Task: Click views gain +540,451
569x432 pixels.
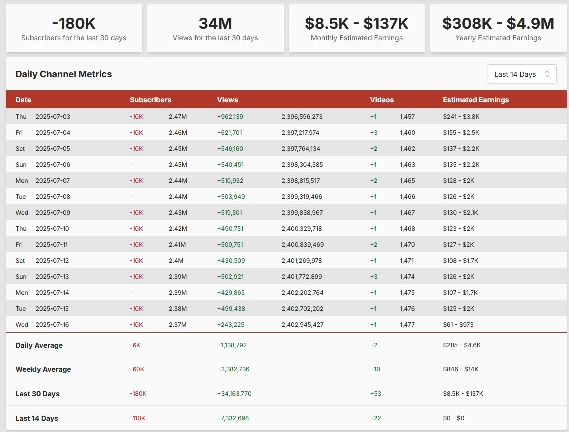Action: (231, 165)
